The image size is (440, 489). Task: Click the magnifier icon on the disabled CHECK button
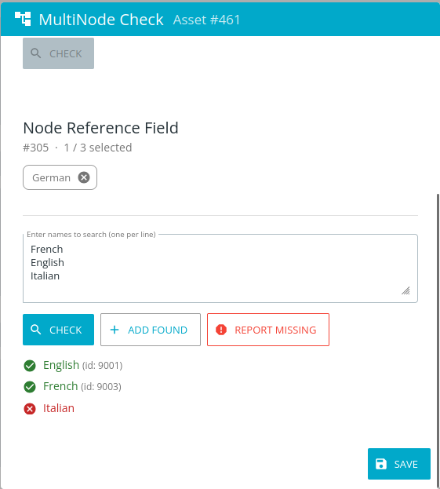tap(36, 53)
